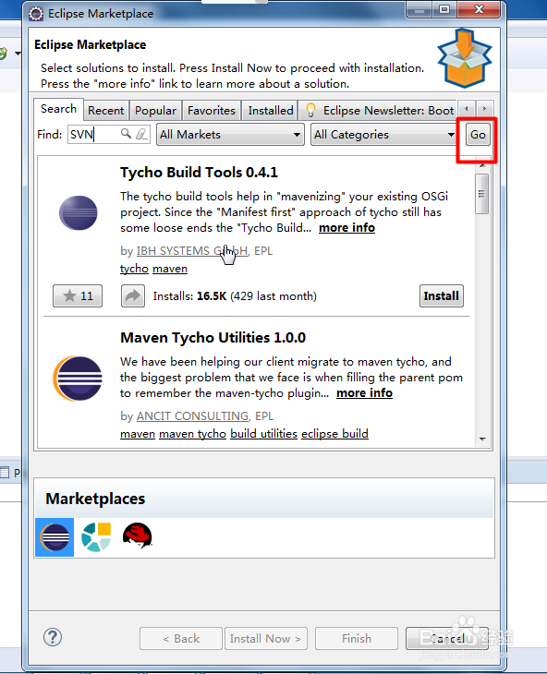This screenshot has width=547, height=674.
Task: Open IBH SYSTEMS GmbH provider link
Action: click(x=192, y=251)
